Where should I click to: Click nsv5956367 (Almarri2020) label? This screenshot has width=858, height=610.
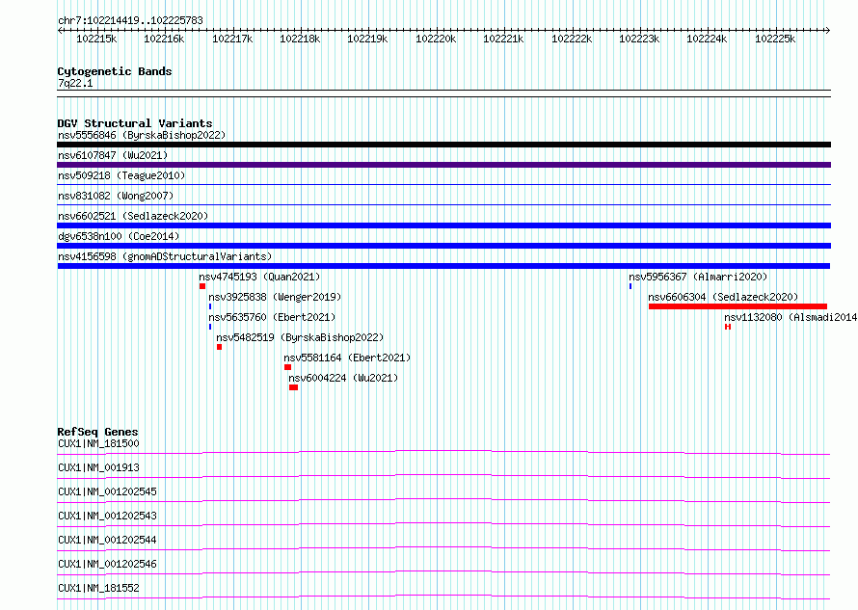pyautogui.click(x=698, y=277)
